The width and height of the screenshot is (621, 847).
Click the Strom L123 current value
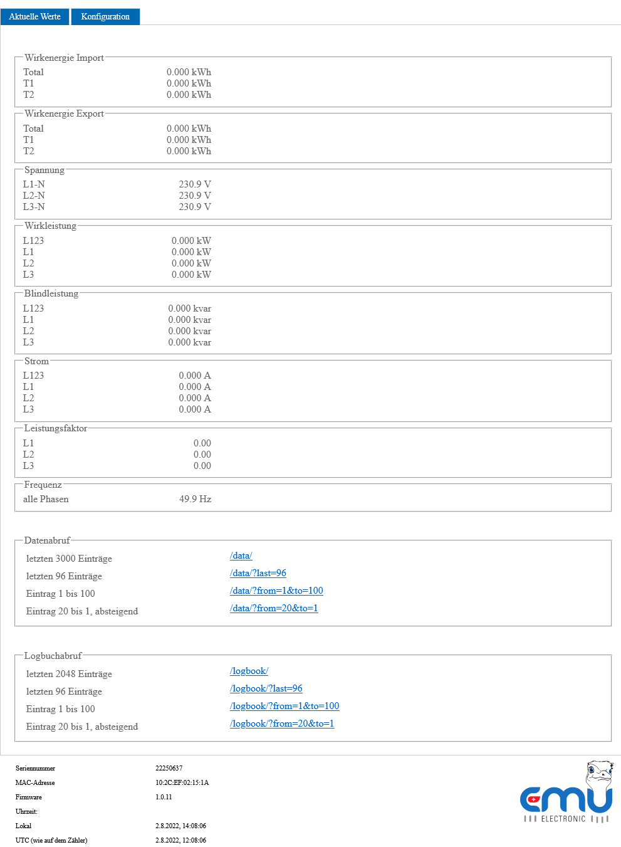click(x=194, y=376)
